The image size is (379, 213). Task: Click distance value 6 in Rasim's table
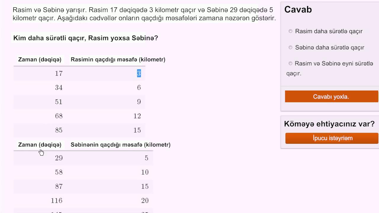point(139,88)
